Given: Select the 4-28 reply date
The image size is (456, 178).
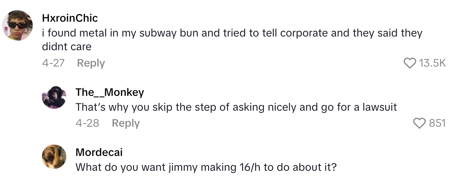Looking at the screenshot, I should pos(88,123).
